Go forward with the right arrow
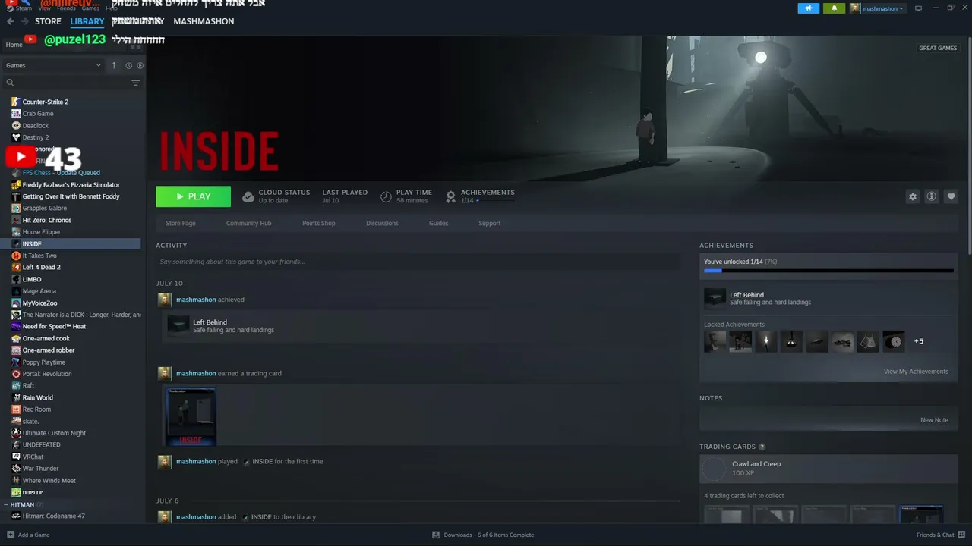 (x=25, y=21)
